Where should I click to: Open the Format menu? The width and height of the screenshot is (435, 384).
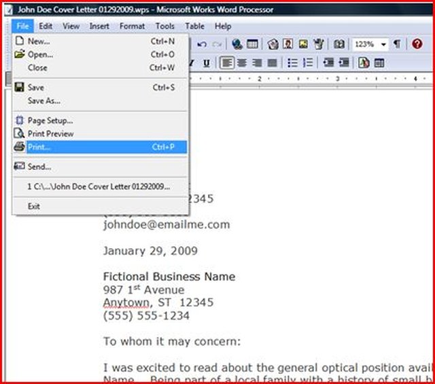pos(132,26)
